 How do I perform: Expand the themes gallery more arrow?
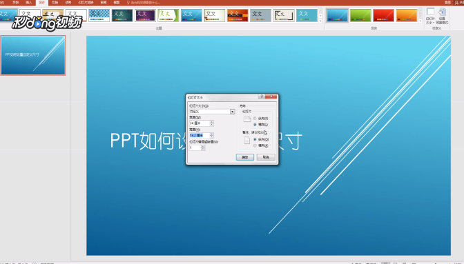coord(320,21)
